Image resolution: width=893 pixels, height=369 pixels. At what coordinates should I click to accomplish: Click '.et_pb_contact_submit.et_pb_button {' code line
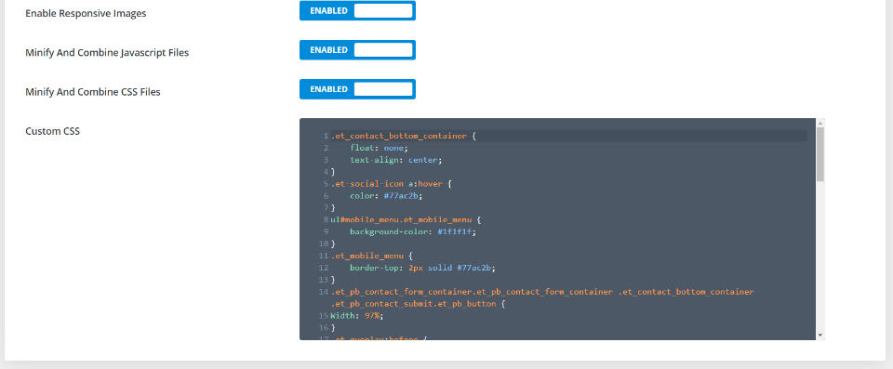418,304
